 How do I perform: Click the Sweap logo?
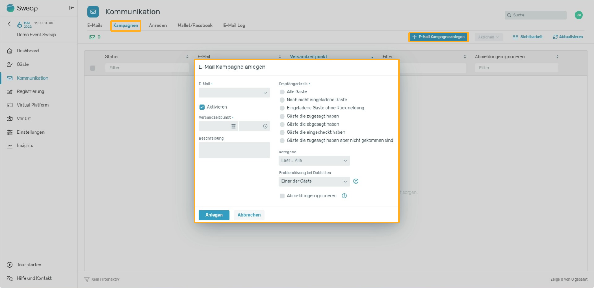pyautogui.click(x=22, y=8)
